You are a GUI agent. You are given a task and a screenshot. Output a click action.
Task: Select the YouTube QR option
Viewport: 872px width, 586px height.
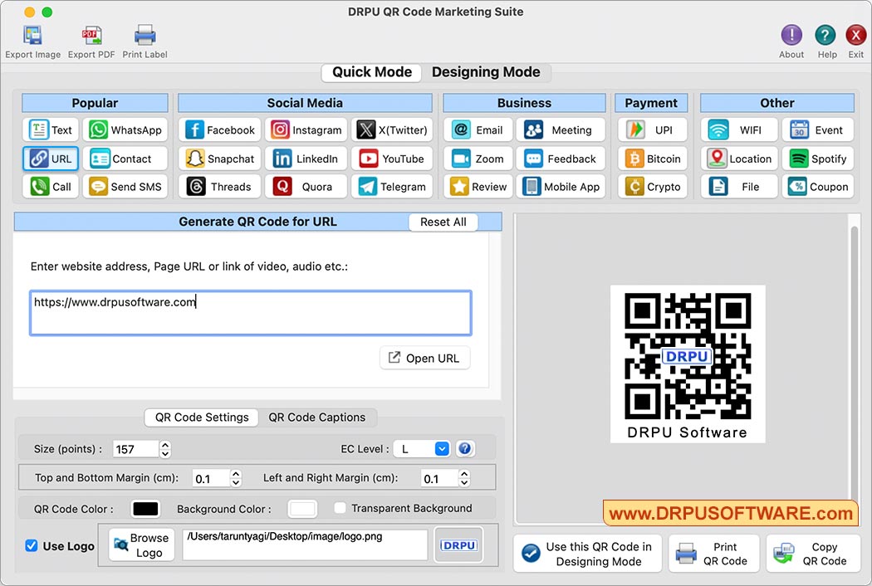pos(392,158)
